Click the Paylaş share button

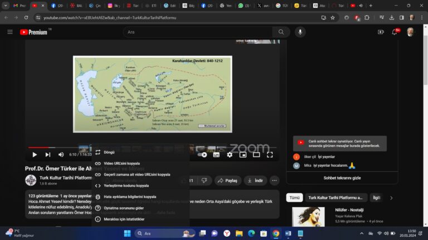click(x=227, y=181)
